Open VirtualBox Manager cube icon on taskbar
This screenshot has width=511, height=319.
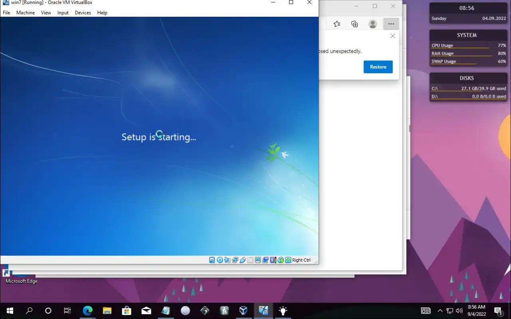coord(244,311)
